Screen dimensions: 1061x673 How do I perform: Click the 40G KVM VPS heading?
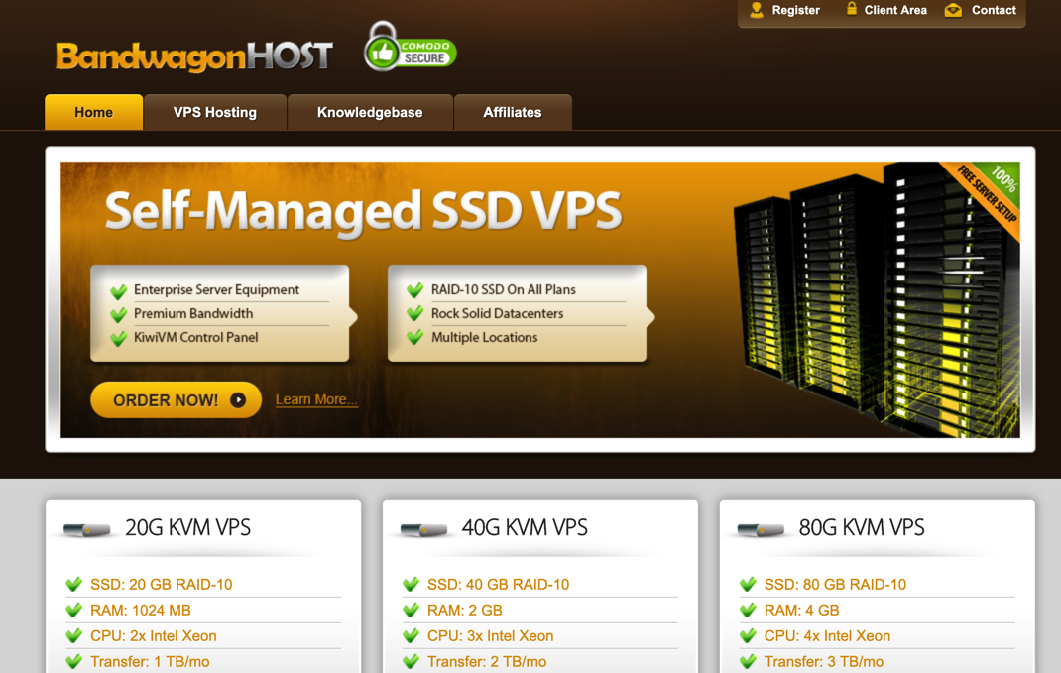tap(525, 527)
